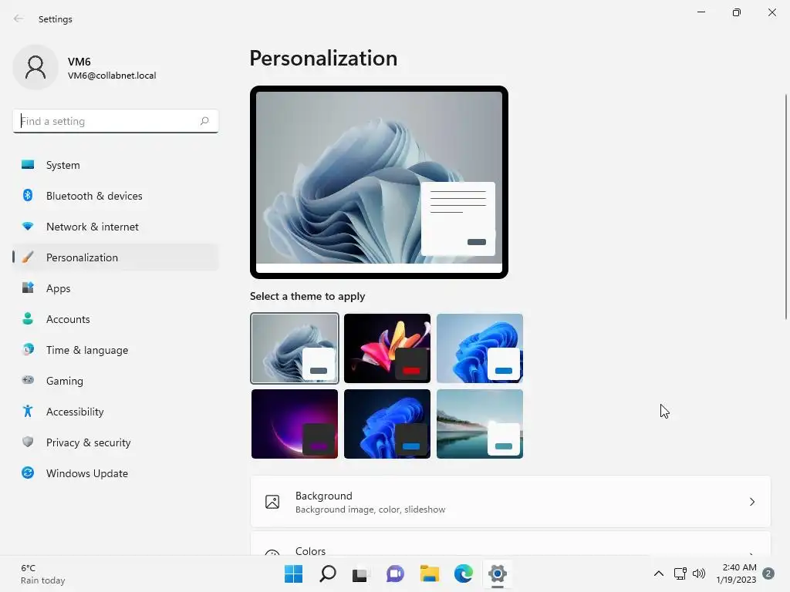
Task: Open the volume speaker tray icon
Action: [x=699, y=573]
